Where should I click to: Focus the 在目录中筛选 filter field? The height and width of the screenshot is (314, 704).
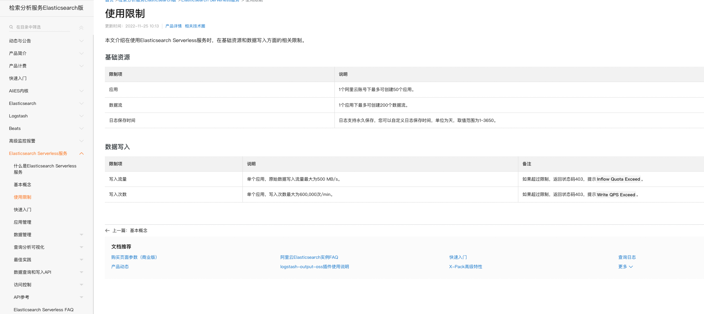39,27
